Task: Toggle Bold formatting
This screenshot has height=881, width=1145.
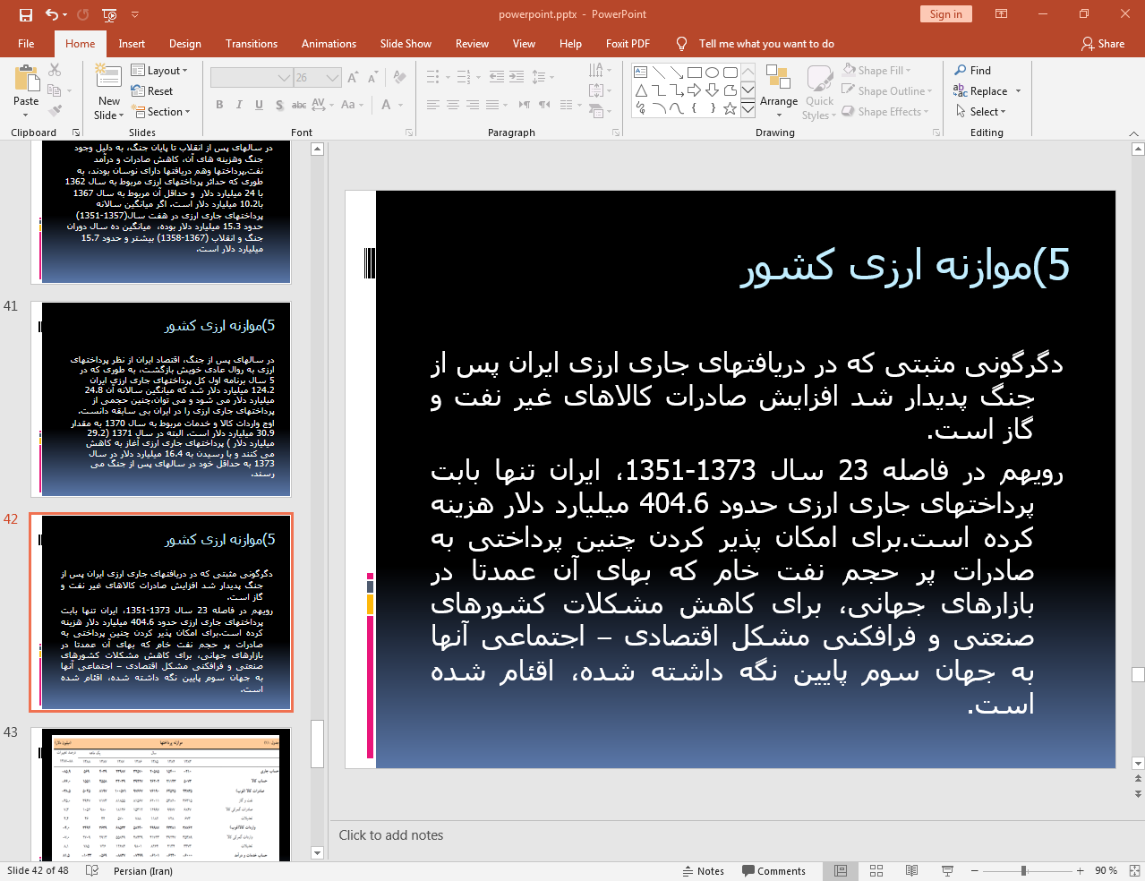Action: click(x=219, y=105)
